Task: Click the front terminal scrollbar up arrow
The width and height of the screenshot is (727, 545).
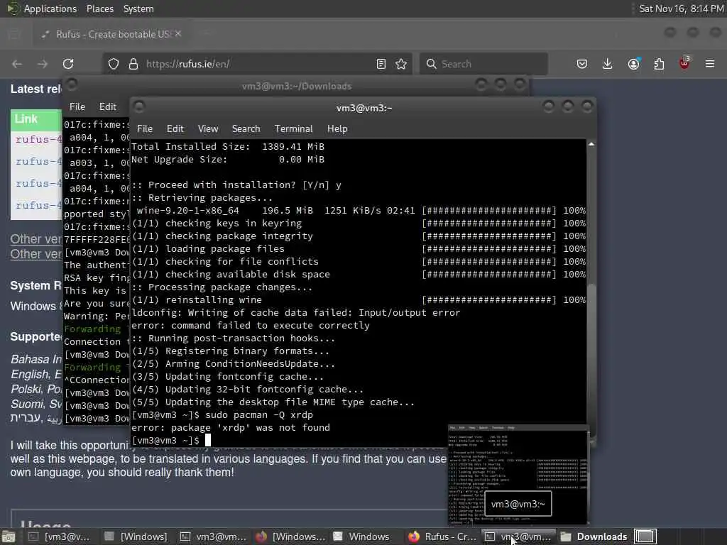Action: click(x=591, y=144)
